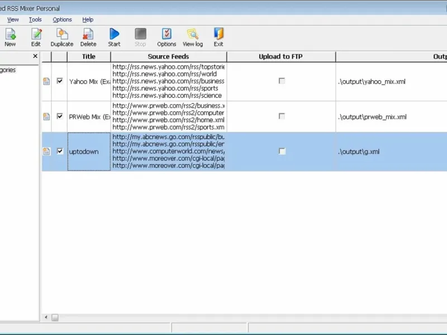The image size is (447, 335).
Task: Select the uptodown title cell
Action: coord(89,151)
